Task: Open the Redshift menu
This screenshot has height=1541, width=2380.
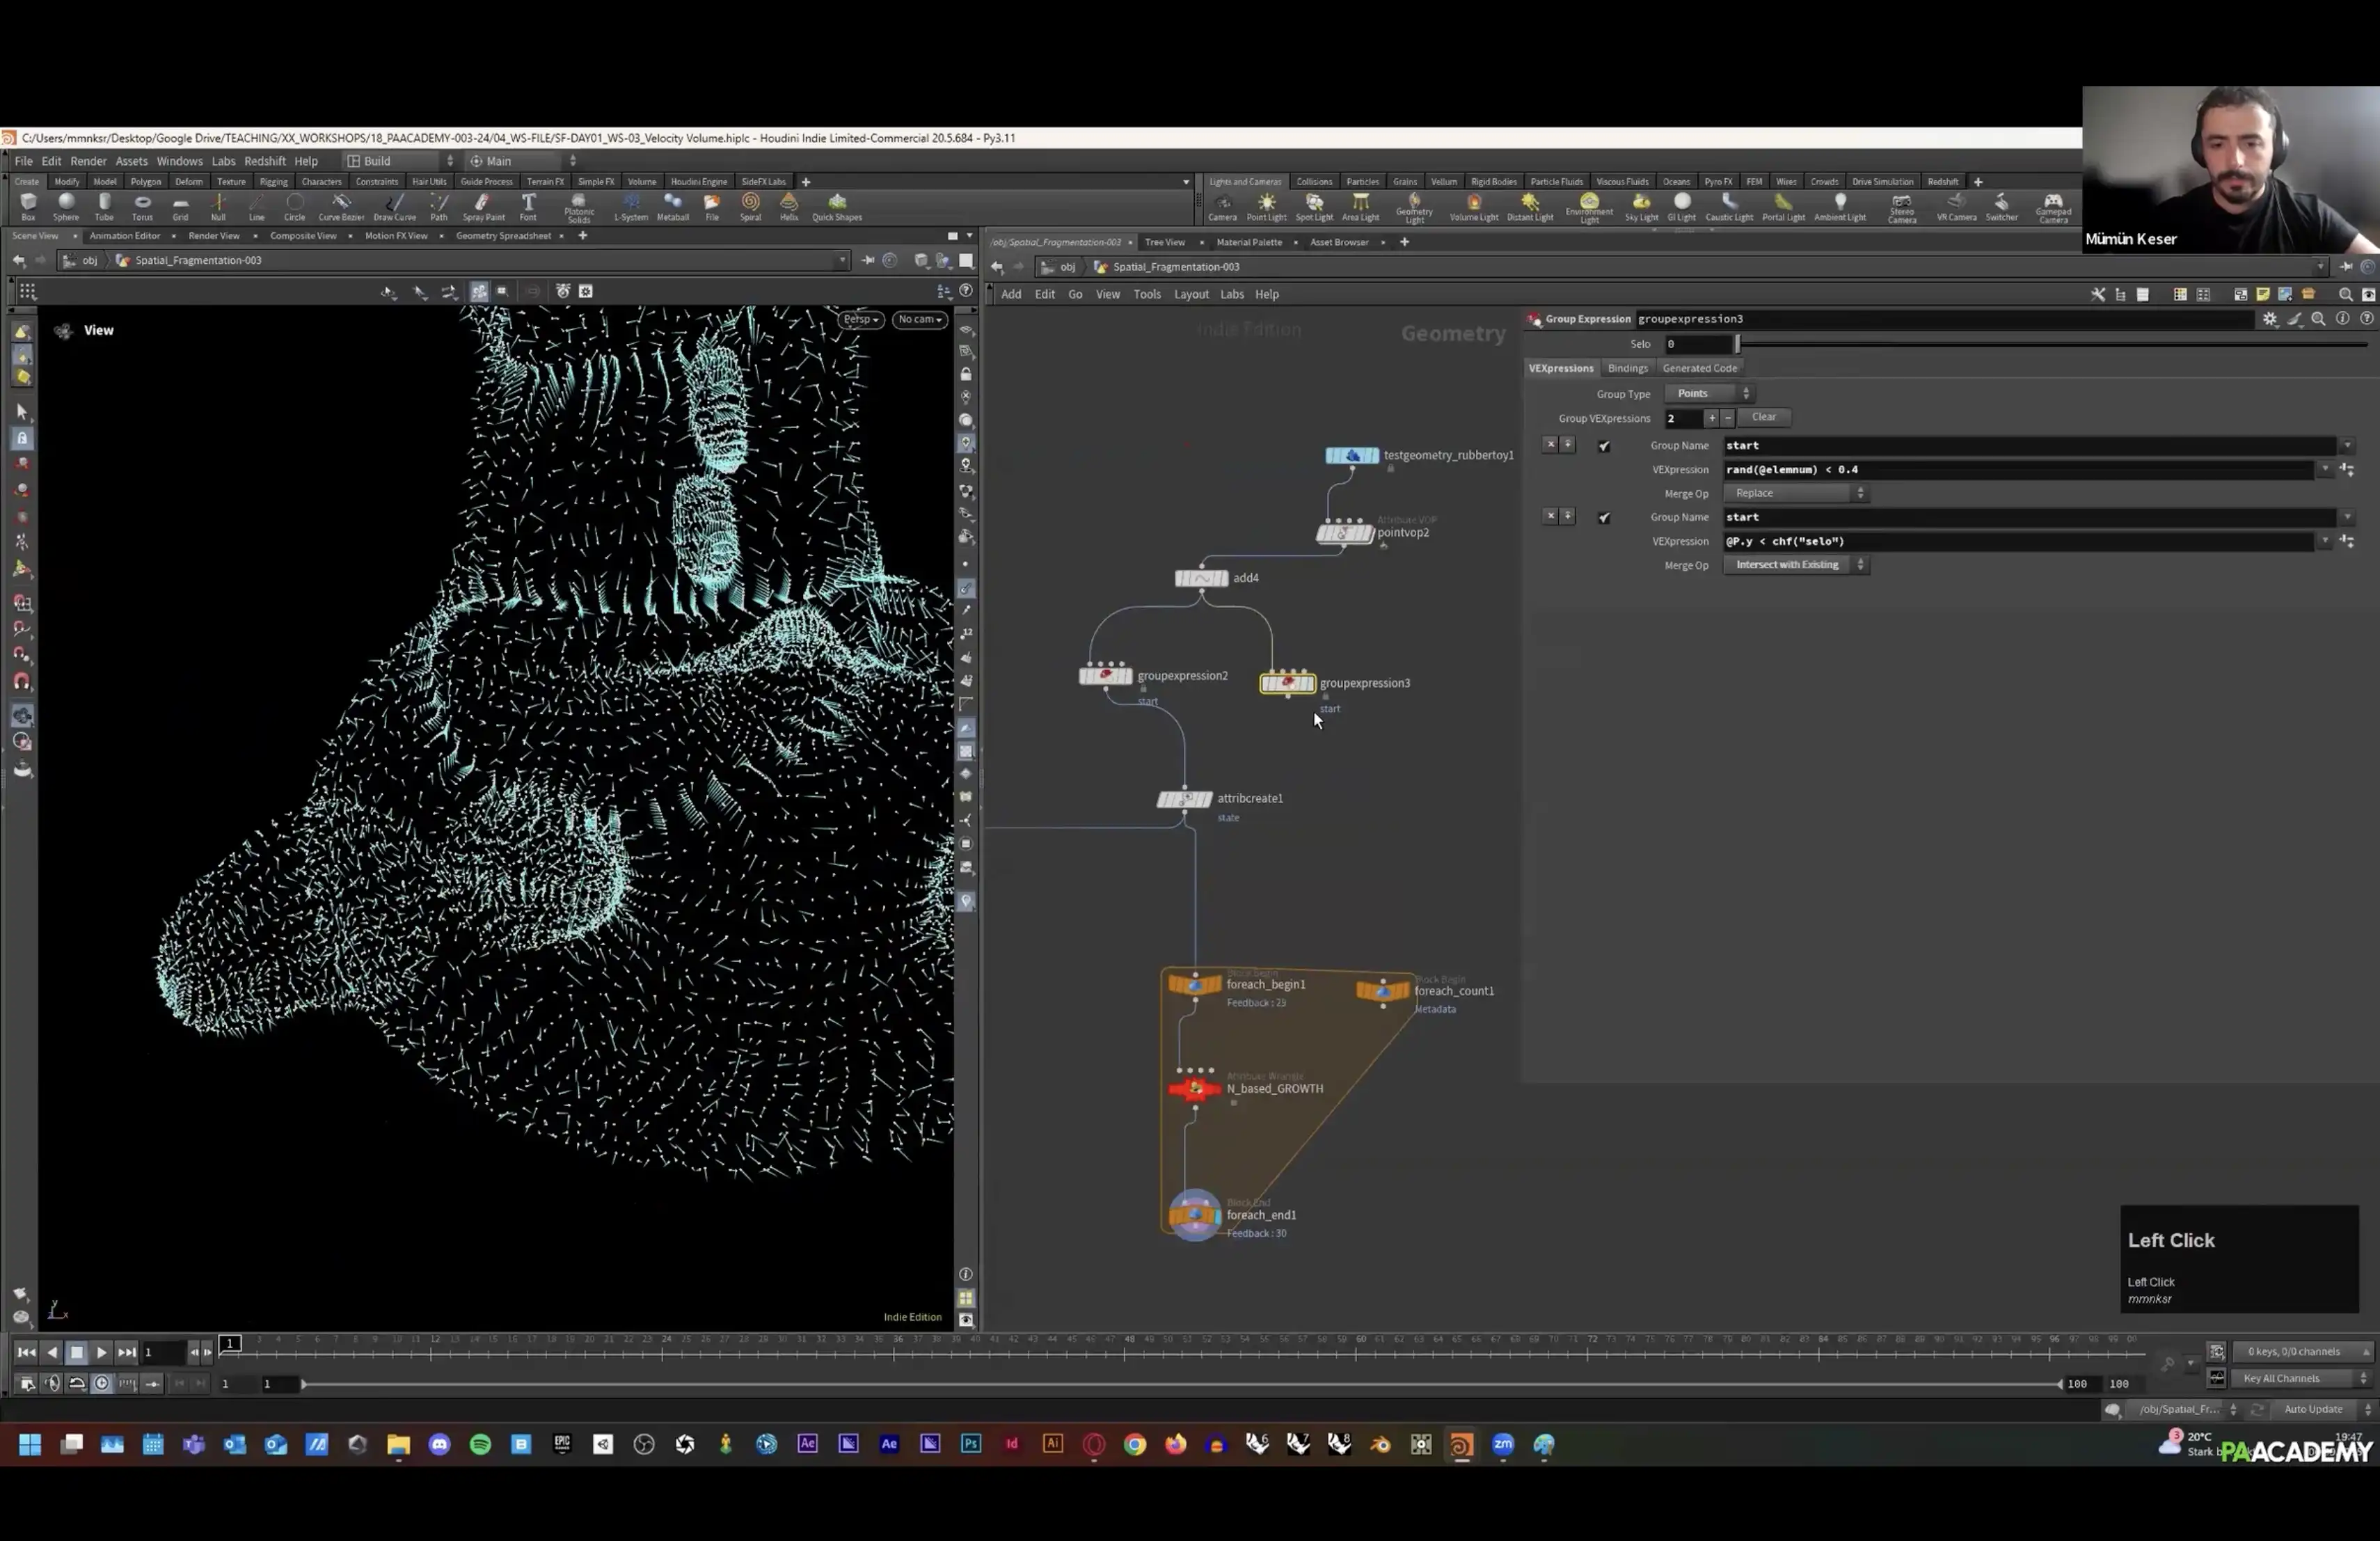Action: [264, 161]
